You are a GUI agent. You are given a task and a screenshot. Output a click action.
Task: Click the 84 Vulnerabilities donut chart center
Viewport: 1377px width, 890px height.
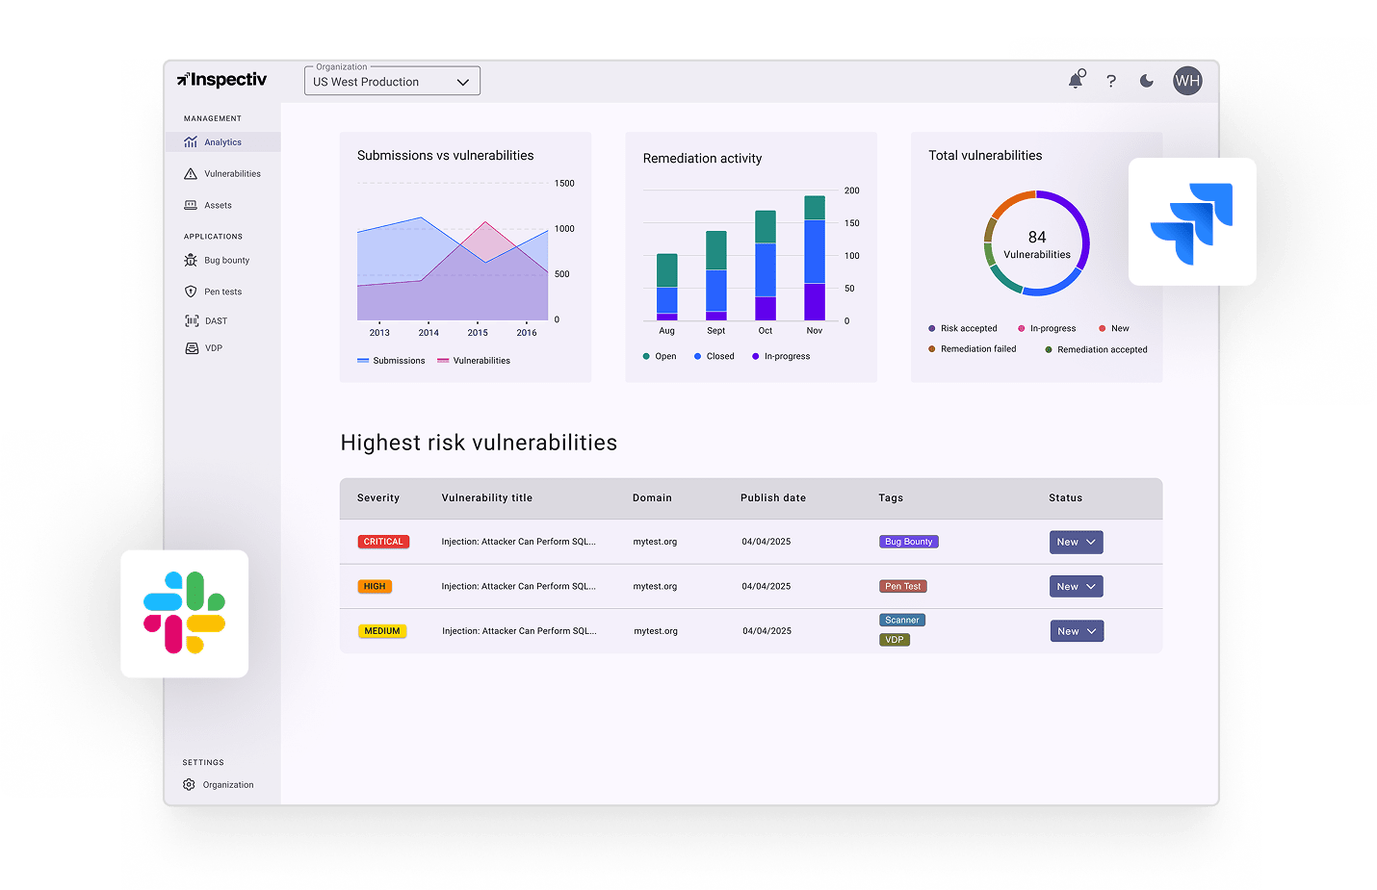pos(1037,244)
